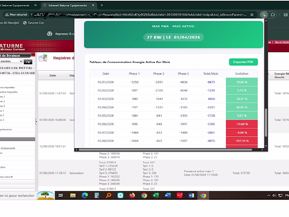The height and width of the screenshot is (217, 289).
Task: Click the Exporter PDF button
Action: tap(243, 62)
